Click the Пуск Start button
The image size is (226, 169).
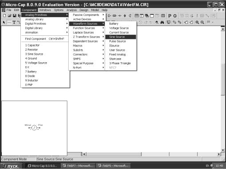(x=11, y=166)
